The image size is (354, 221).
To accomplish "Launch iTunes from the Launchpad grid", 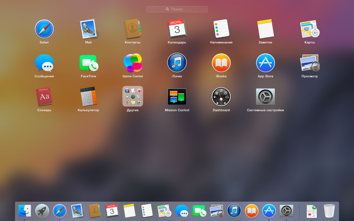I will [177, 63].
